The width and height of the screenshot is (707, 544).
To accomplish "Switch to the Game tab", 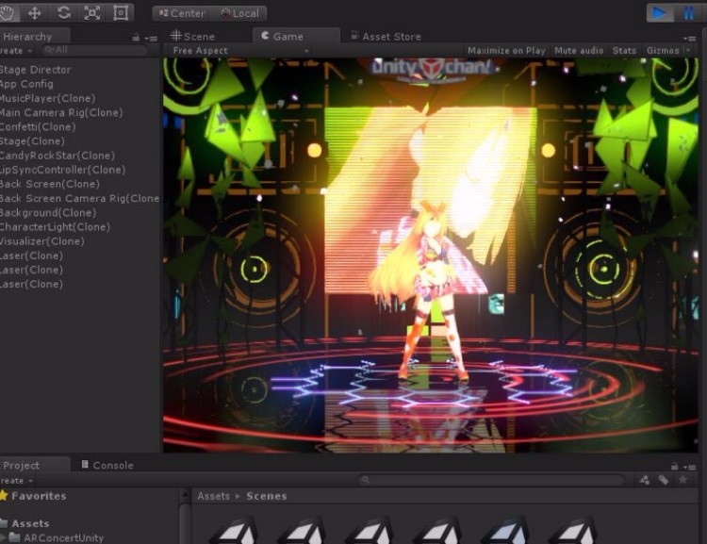I will (x=295, y=36).
